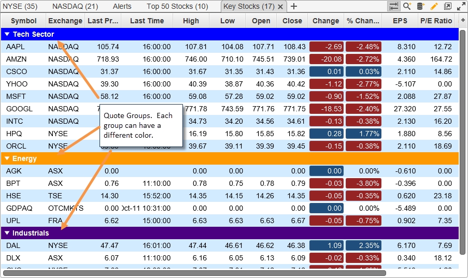
Task: Add a new tab with plus icon
Action: 294,6
